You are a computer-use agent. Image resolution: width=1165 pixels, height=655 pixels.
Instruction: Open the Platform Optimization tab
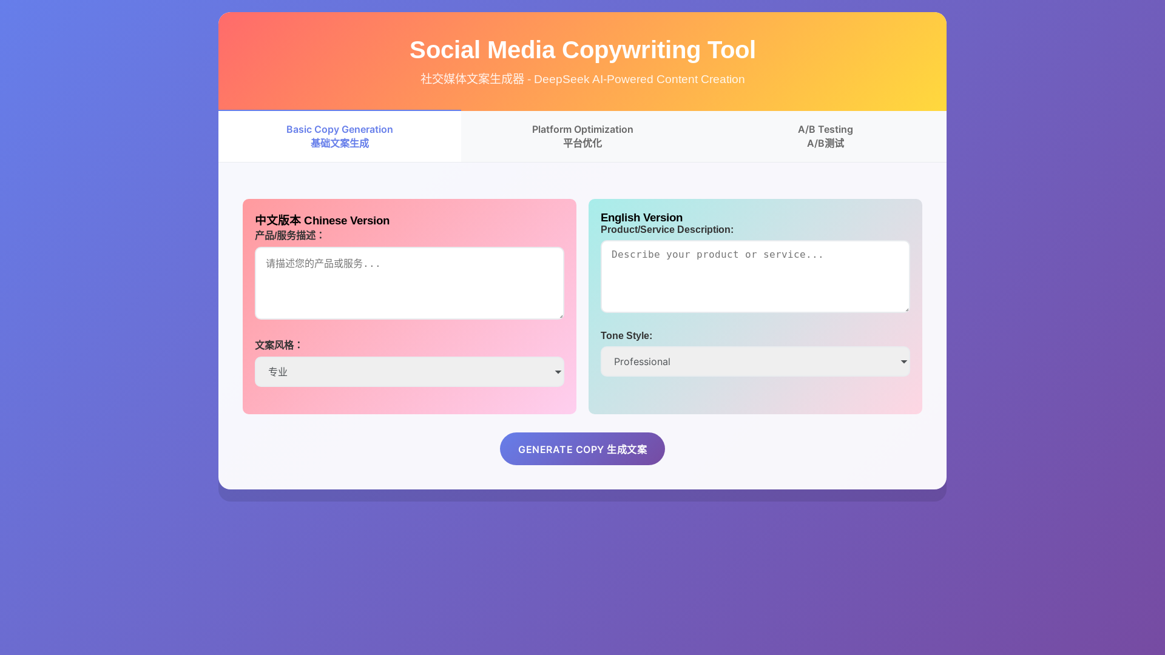tap(582, 136)
